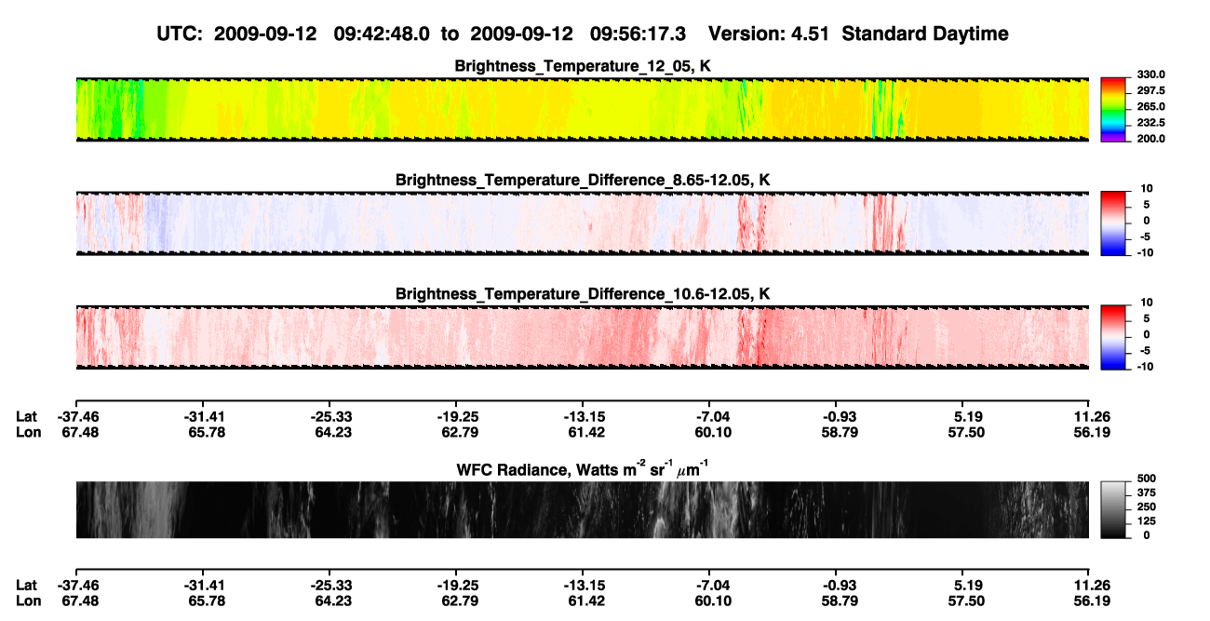Click latitude -0.93 above the WFC Radiance panel
The width and height of the screenshot is (1210, 621).
pyautogui.click(x=836, y=417)
